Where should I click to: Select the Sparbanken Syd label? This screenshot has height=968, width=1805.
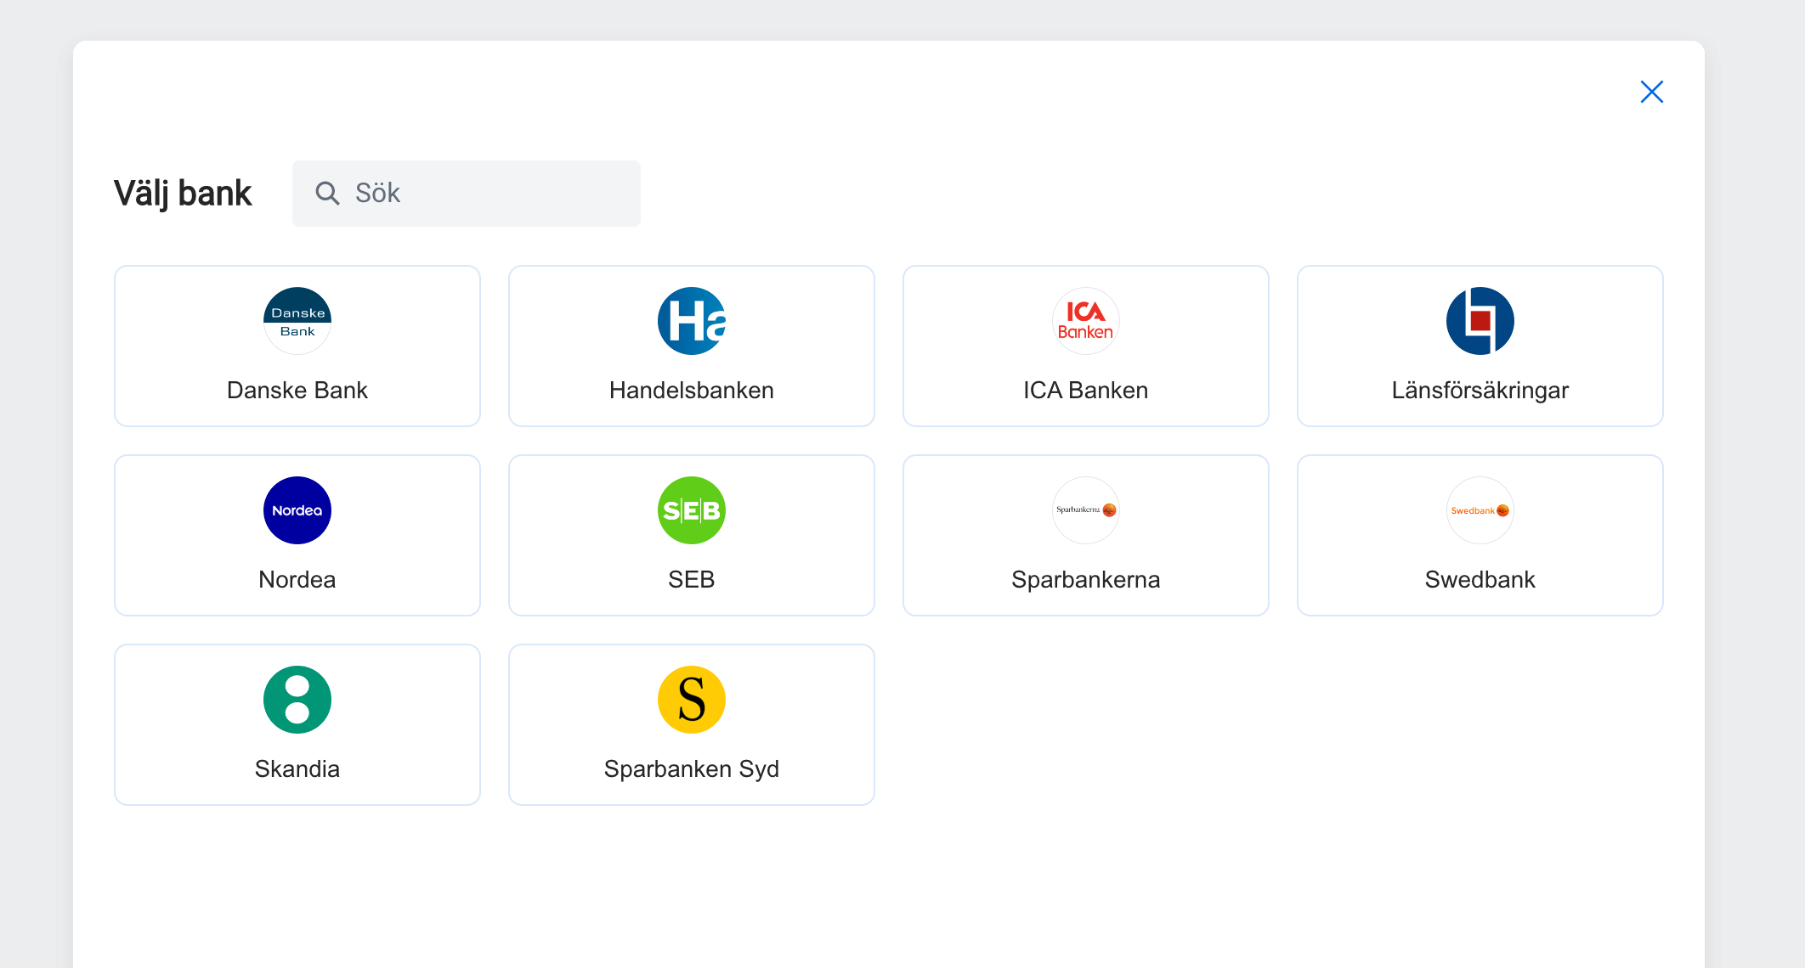pos(692,769)
